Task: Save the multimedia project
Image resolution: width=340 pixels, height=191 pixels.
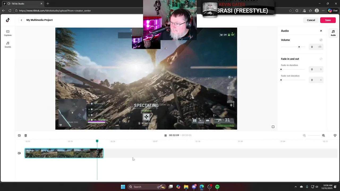Action: [x=328, y=20]
